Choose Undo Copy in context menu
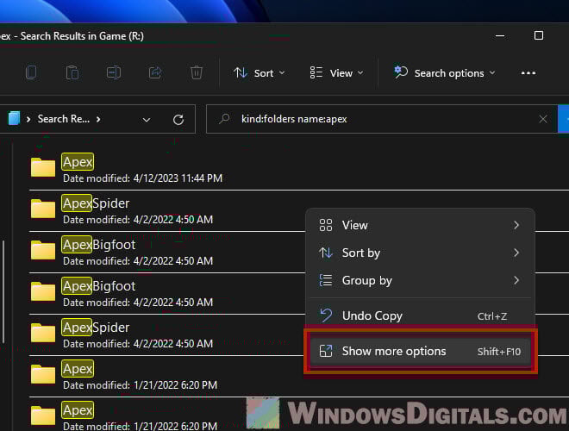The image size is (569, 431). click(x=420, y=316)
